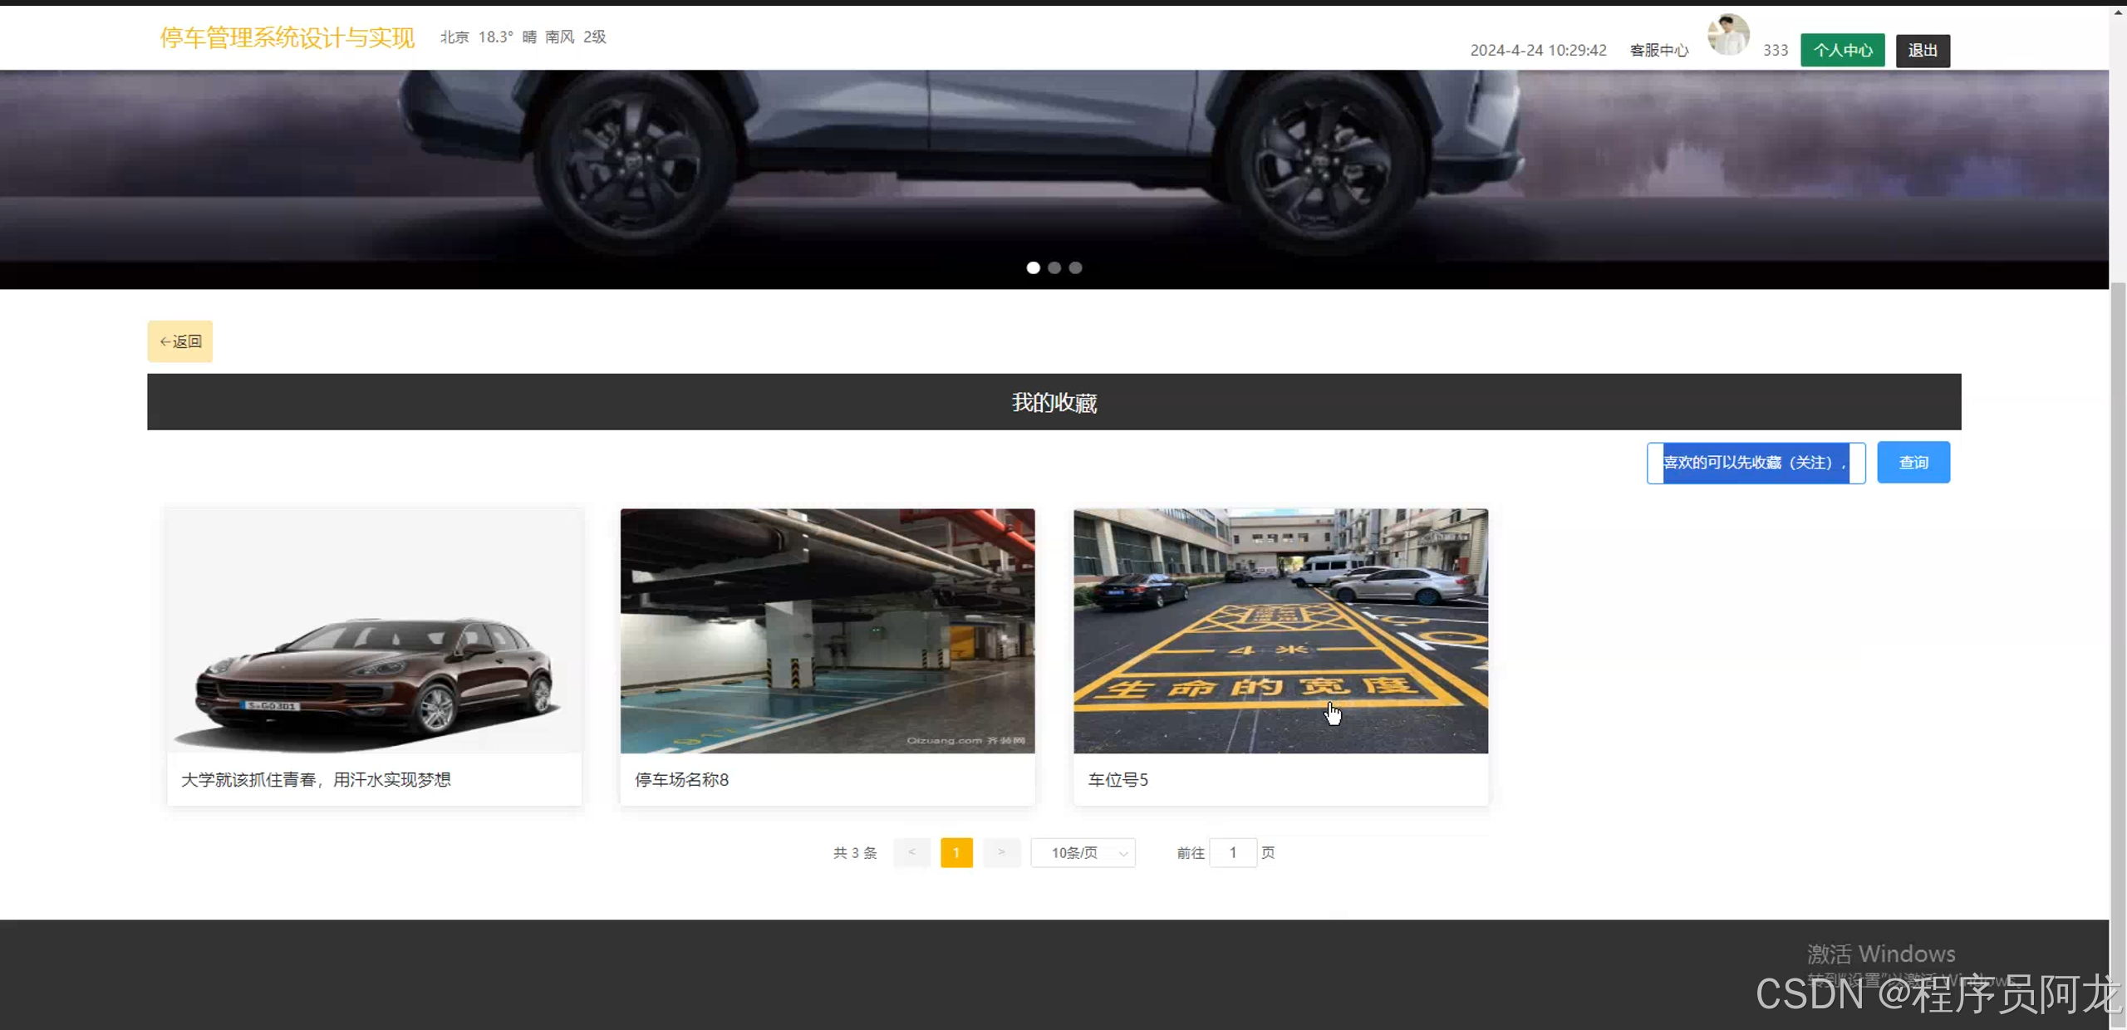
Task: Click the 退出 logout button
Action: [x=1922, y=50]
